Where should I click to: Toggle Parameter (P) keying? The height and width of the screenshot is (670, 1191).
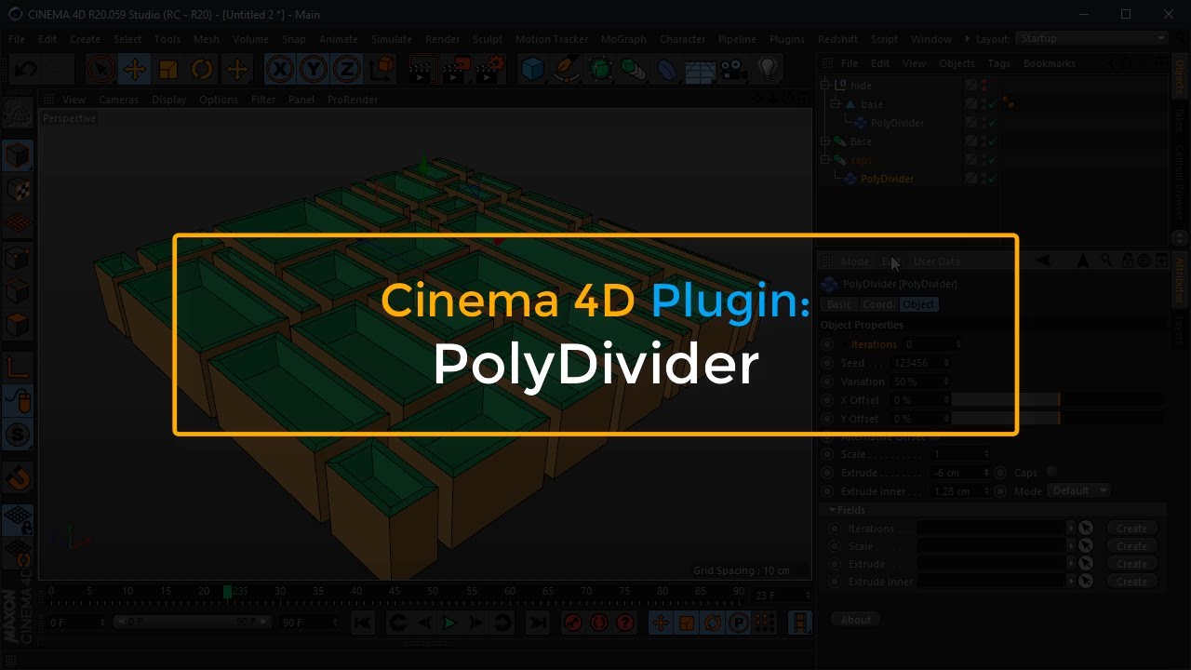point(739,623)
